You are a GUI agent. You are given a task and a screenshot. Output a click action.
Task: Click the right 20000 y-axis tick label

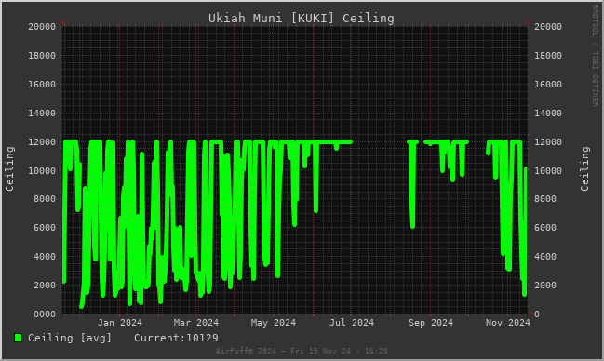click(x=548, y=27)
